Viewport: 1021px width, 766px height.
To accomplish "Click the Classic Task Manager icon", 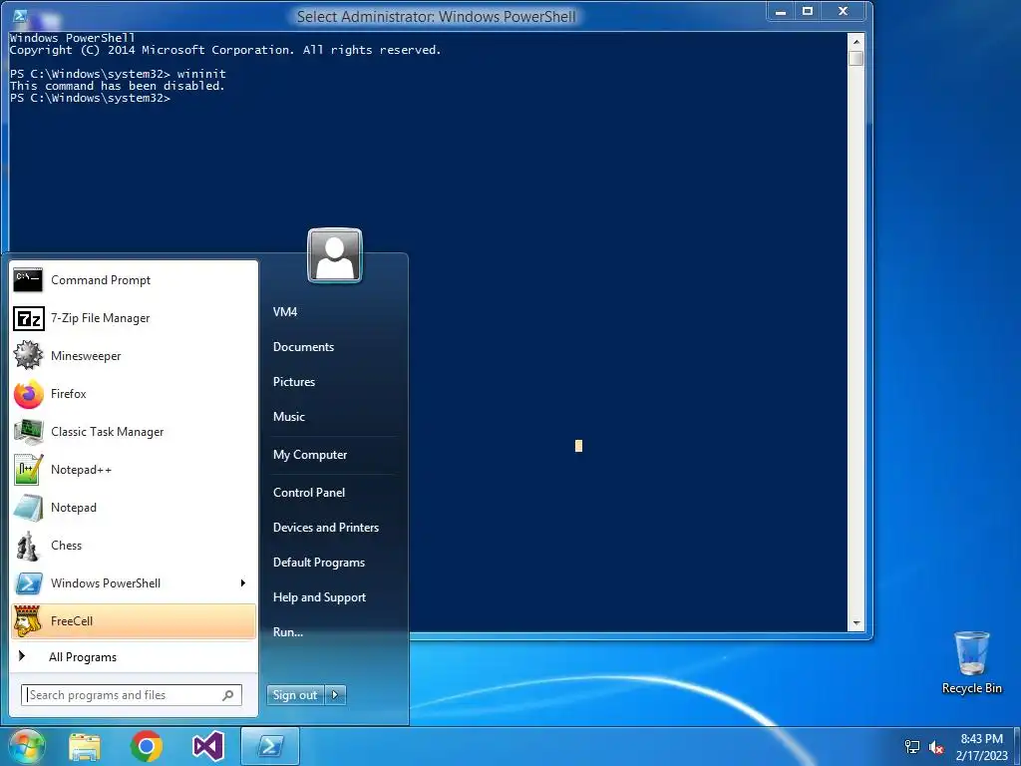I will (x=28, y=432).
